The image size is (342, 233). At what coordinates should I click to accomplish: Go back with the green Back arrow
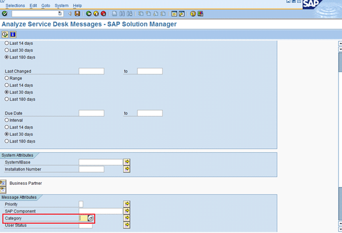(89, 14)
